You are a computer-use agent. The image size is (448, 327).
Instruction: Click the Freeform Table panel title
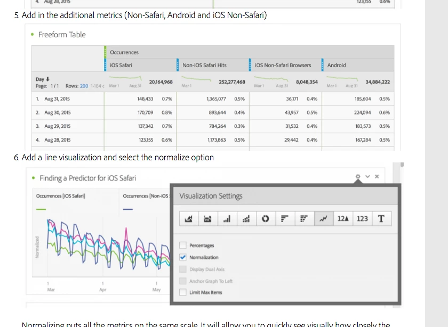62,35
